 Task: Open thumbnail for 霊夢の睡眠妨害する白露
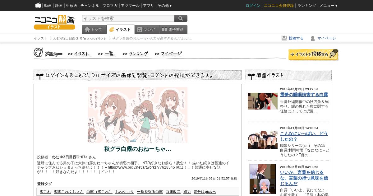point(263,101)
